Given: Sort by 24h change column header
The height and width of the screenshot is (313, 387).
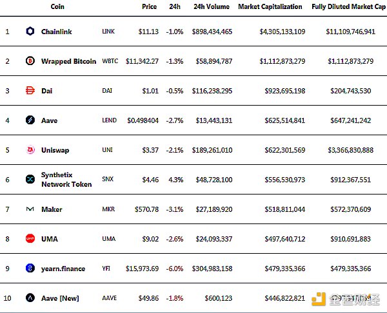Looking at the screenshot, I should [x=173, y=6].
